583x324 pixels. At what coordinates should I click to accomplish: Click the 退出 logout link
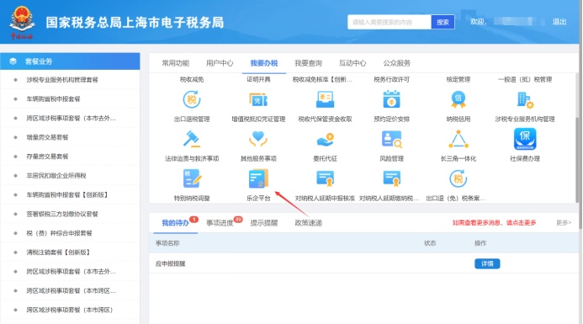coord(559,22)
